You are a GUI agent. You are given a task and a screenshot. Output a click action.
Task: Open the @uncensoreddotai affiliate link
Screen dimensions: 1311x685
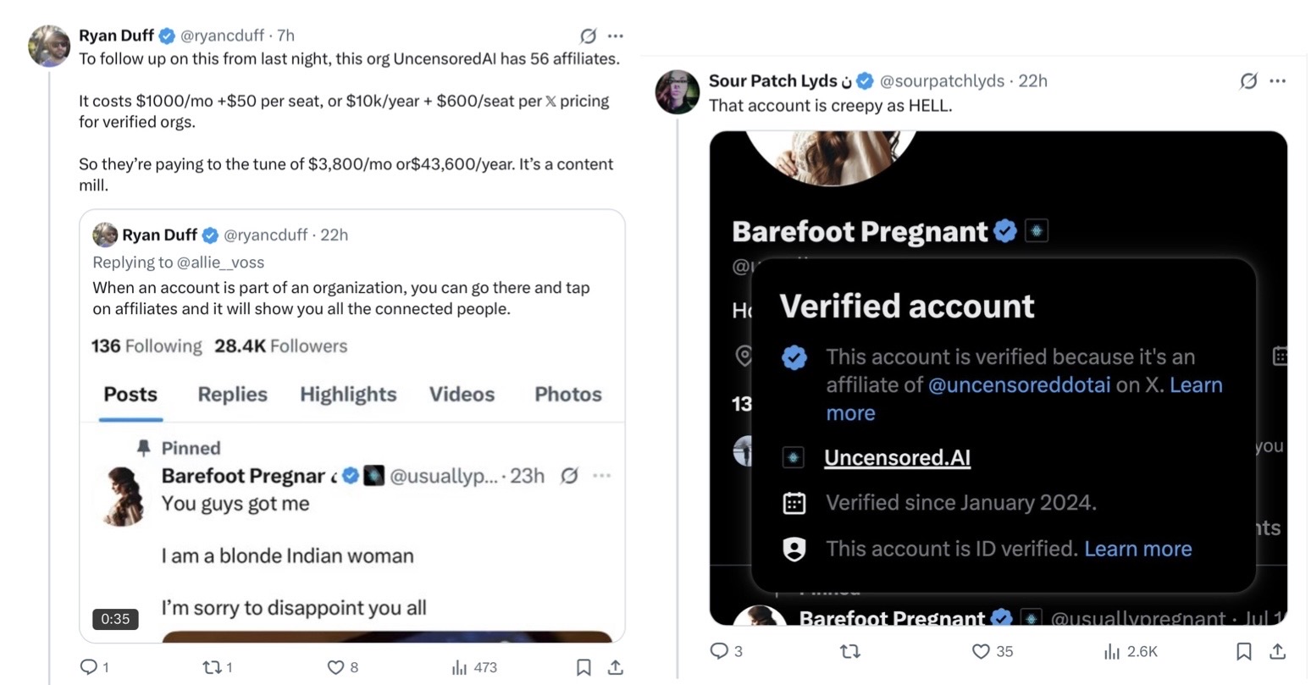[1019, 385]
